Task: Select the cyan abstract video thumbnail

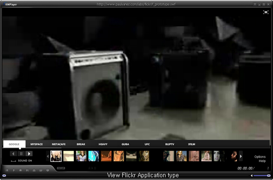Action: coord(94,156)
